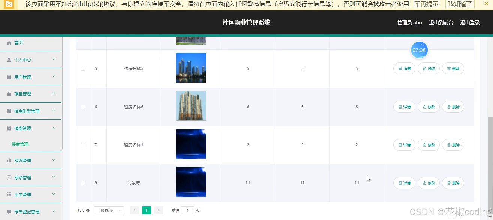
Task: Click 删除 for the 海景房 row
Action: pos(453,183)
